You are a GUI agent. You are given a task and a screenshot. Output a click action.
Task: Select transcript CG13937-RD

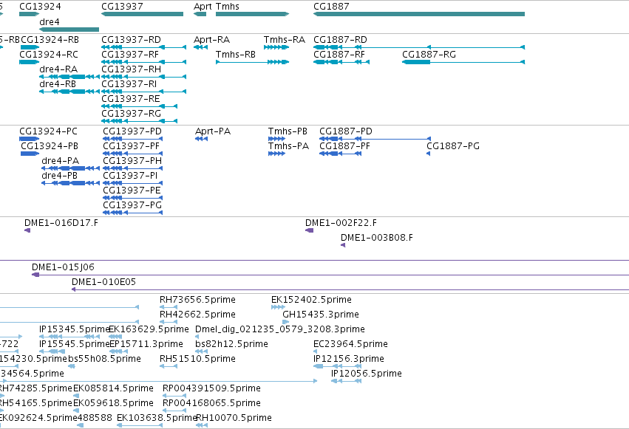coord(143,47)
